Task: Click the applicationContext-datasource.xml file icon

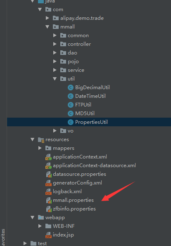Action: pos(48,166)
